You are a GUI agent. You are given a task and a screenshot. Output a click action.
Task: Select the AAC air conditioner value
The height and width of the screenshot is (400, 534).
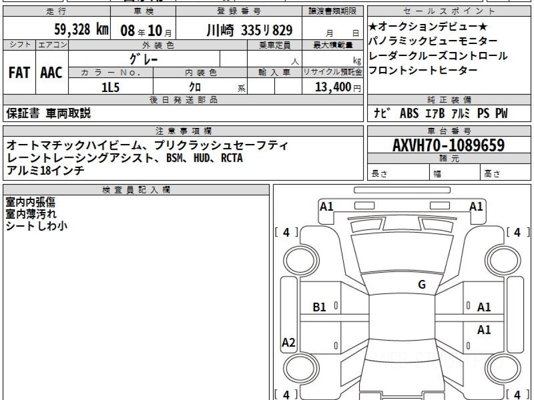pyautogui.click(x=52, y=72)
